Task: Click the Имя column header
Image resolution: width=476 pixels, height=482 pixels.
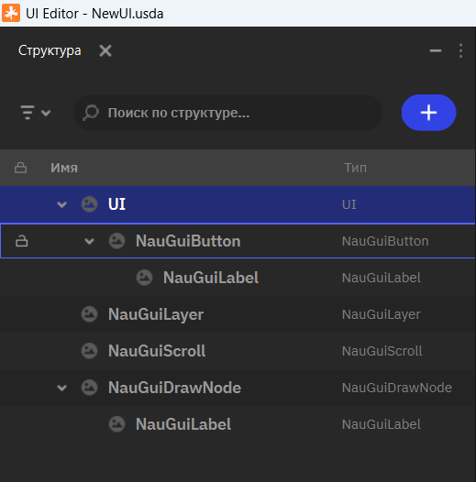Action: tap(64, 168)
